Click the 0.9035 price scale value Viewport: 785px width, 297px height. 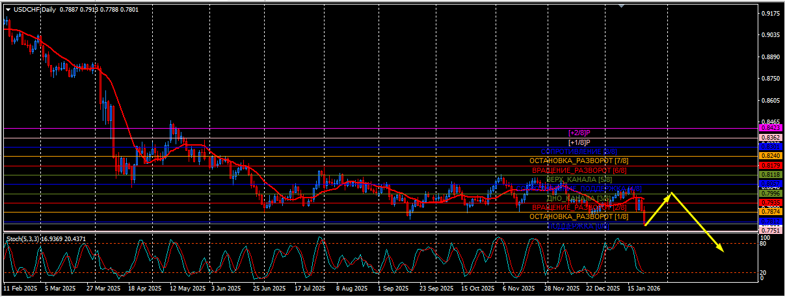pos(771,35)
